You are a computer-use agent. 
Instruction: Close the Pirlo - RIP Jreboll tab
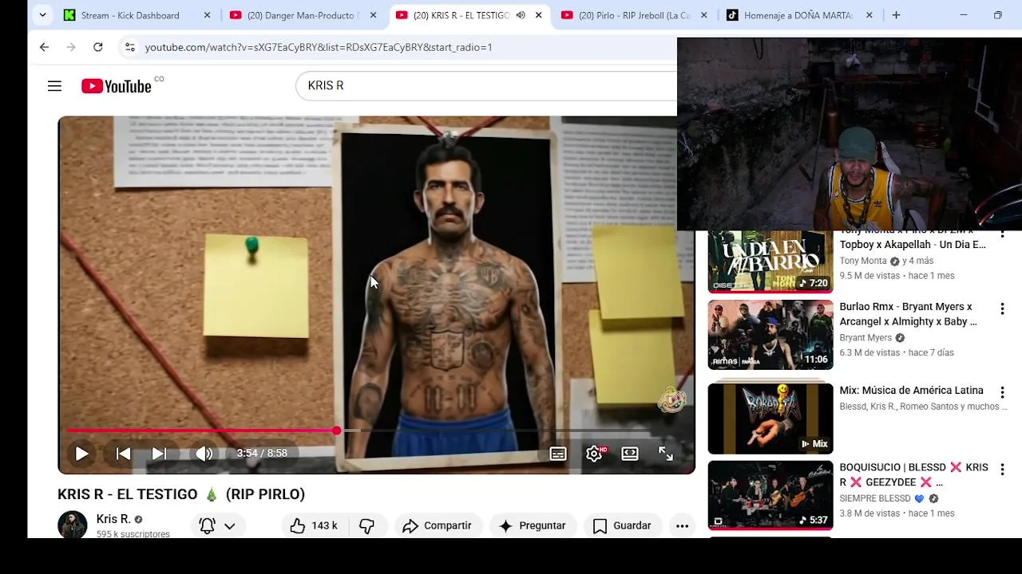(x=704, y=15)
